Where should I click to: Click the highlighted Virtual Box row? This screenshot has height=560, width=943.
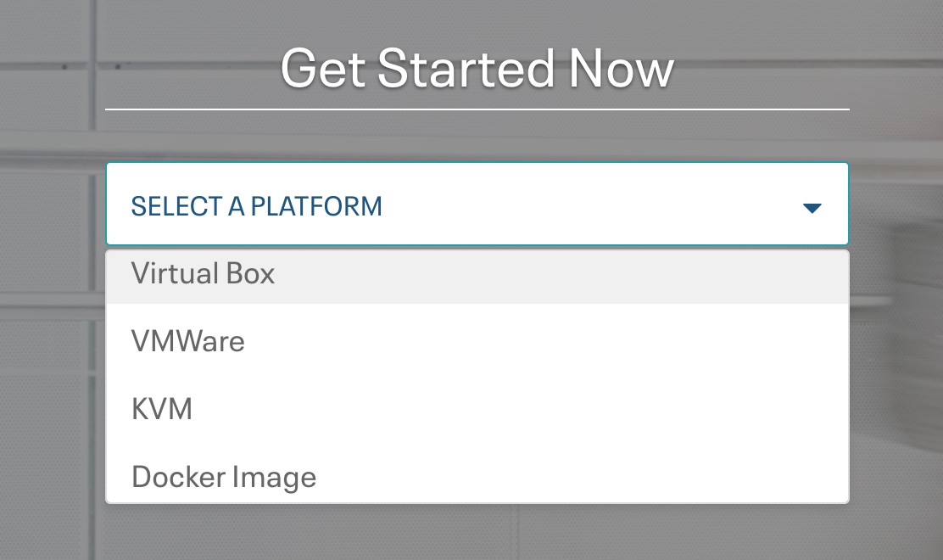477,276
